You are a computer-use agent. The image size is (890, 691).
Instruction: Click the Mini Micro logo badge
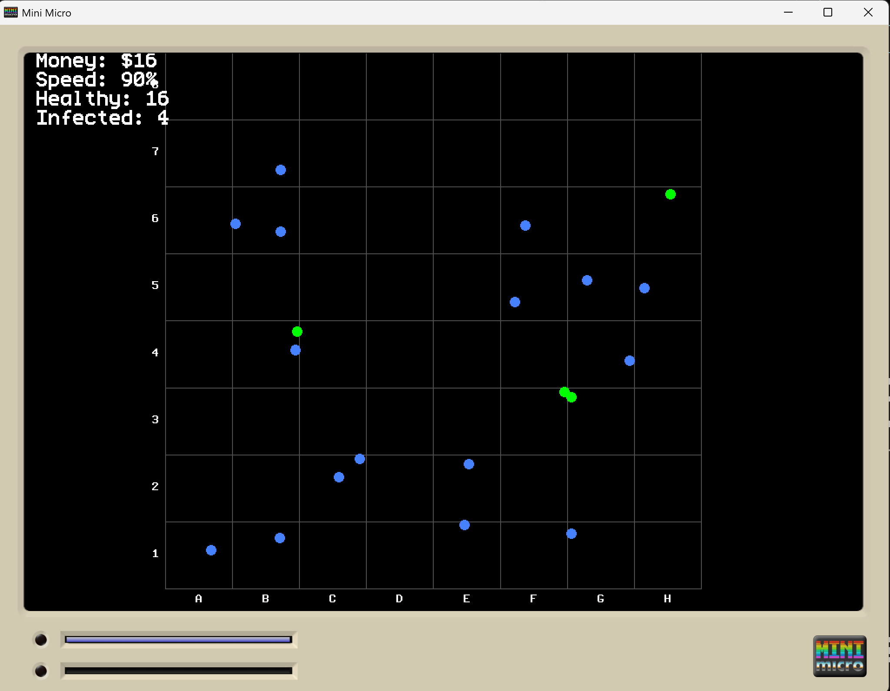(839, 656)
